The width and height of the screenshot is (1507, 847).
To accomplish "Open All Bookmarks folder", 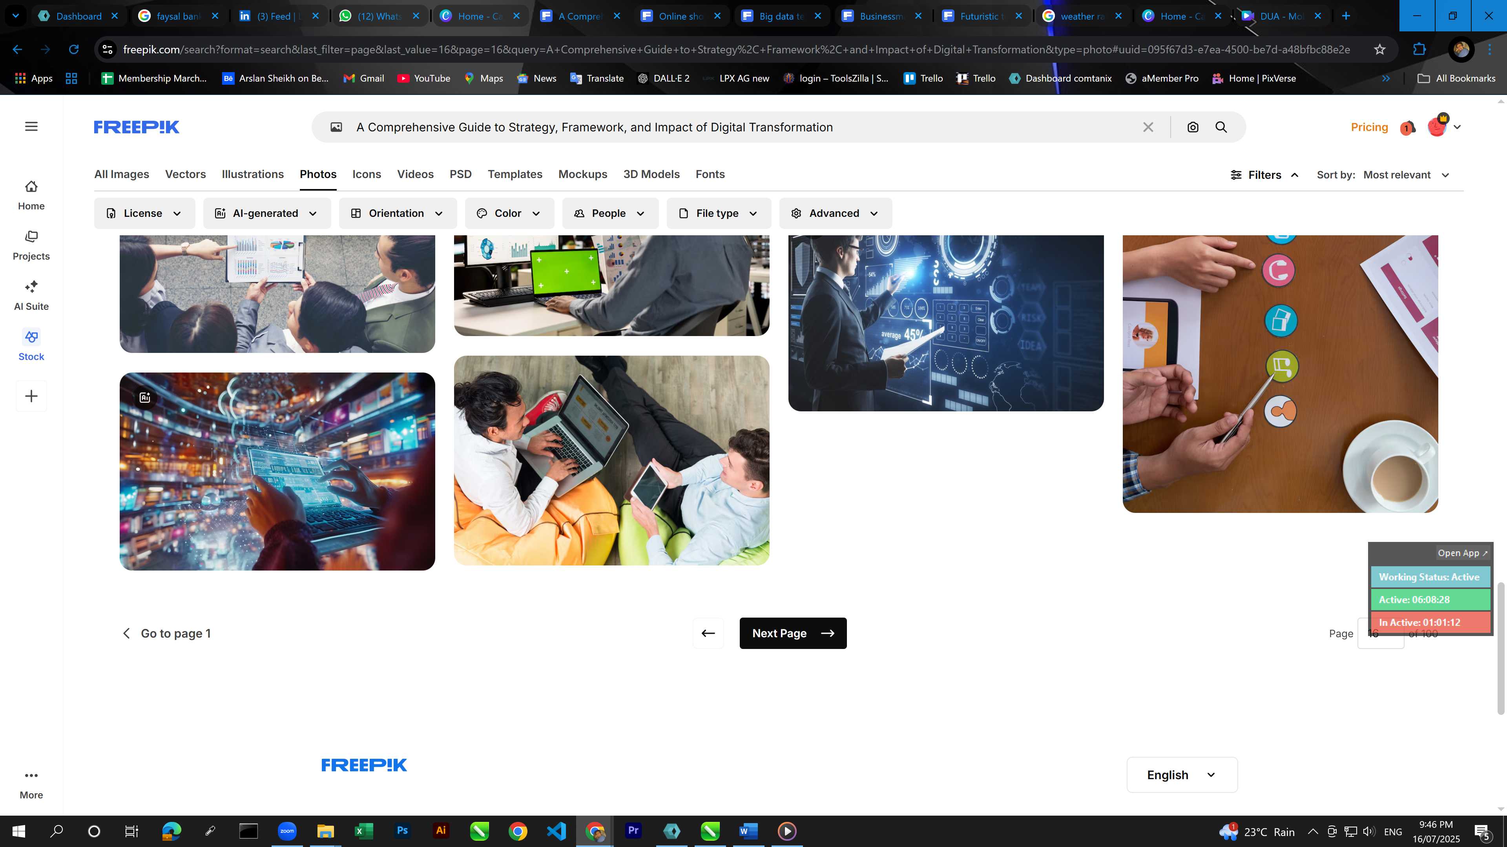I will coord(1456,78).
